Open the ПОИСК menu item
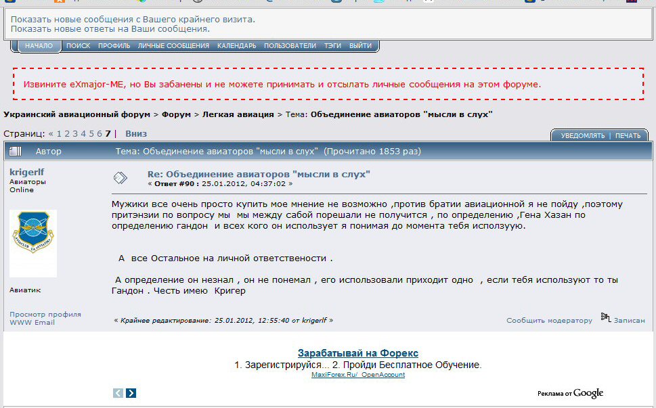This screenshot has width=656, height=408. (x=78, y=46)
